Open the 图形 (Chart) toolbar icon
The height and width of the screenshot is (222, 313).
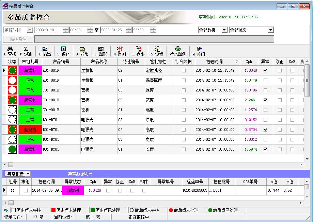pyautogui.click(x=101, y=49)
